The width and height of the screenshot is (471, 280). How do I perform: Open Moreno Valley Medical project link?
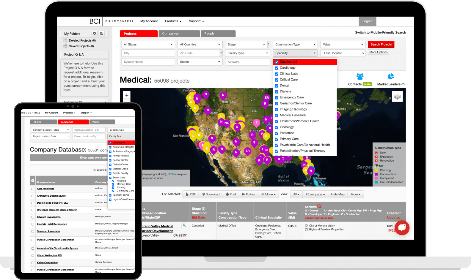pos(157,229)
